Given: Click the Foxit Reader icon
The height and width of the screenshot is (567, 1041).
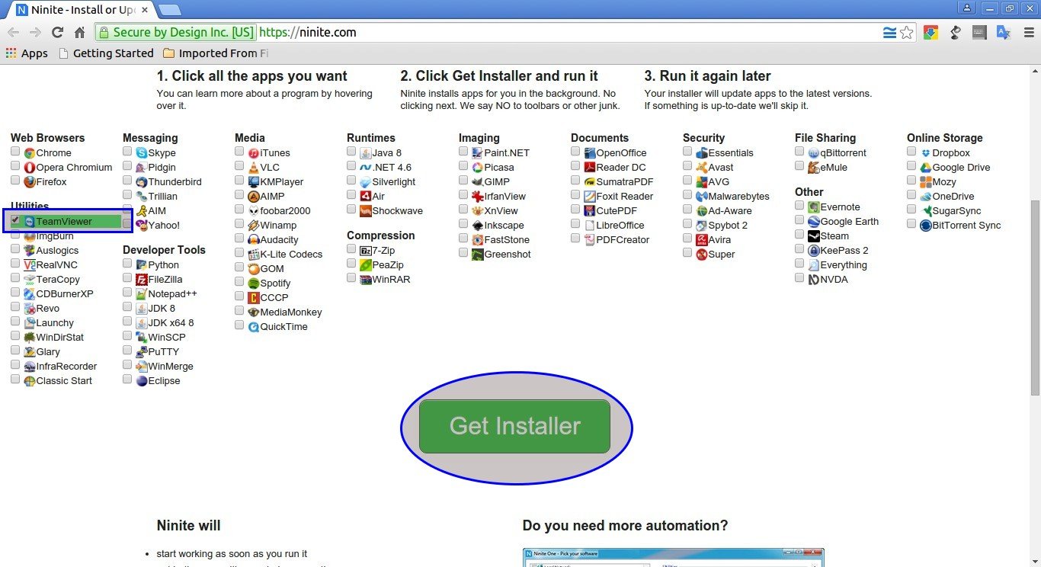Looking at the screenshot, I should 590,197.
